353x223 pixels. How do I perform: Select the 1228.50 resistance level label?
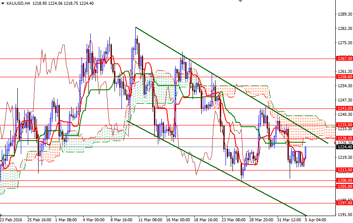344,138
